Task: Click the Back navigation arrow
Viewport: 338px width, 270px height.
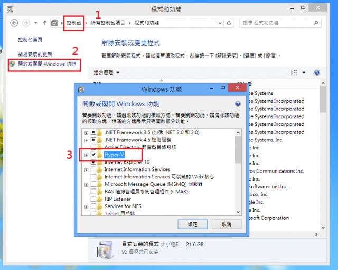Action: [14, 23]
